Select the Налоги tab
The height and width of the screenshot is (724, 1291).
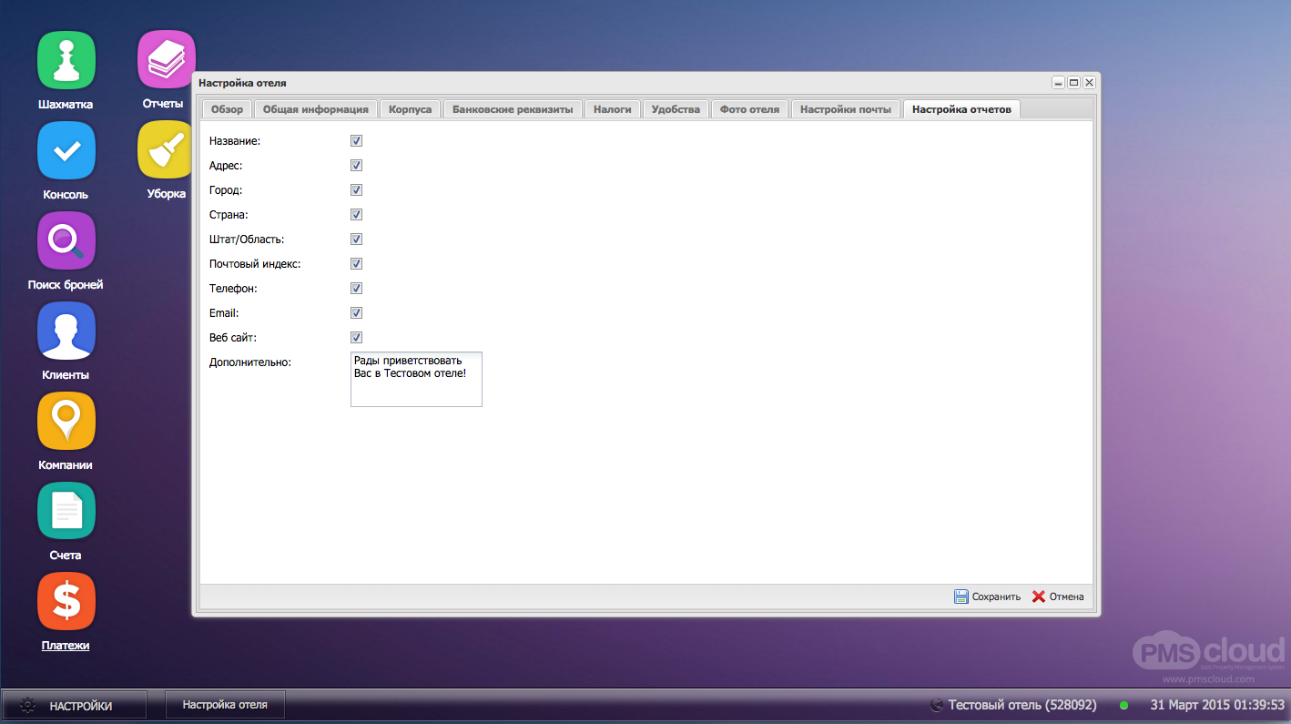tap(612, 109)
